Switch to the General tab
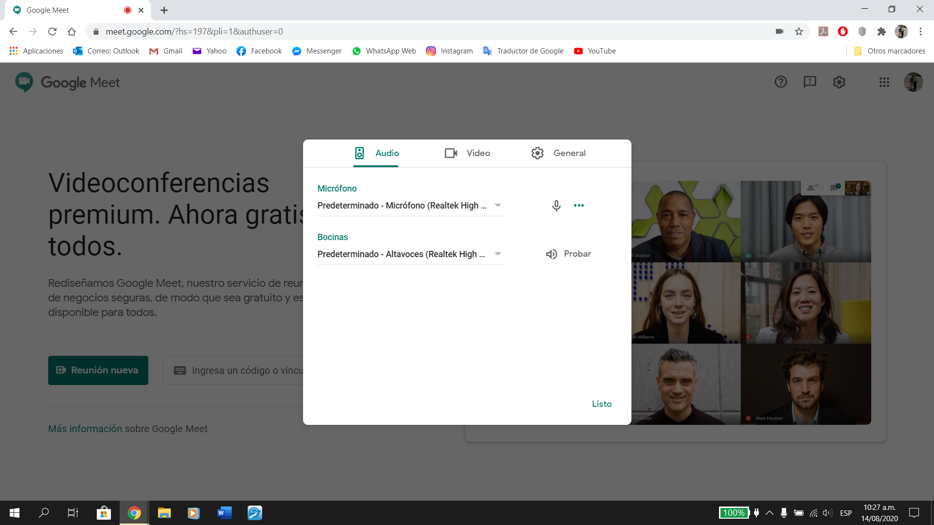This screenshot has height=525, width=934. coord(558,153)
